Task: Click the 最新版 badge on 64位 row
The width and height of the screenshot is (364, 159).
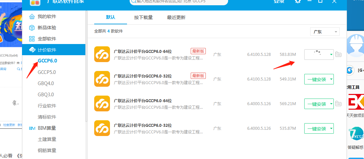Action: (x=198, y=51)
